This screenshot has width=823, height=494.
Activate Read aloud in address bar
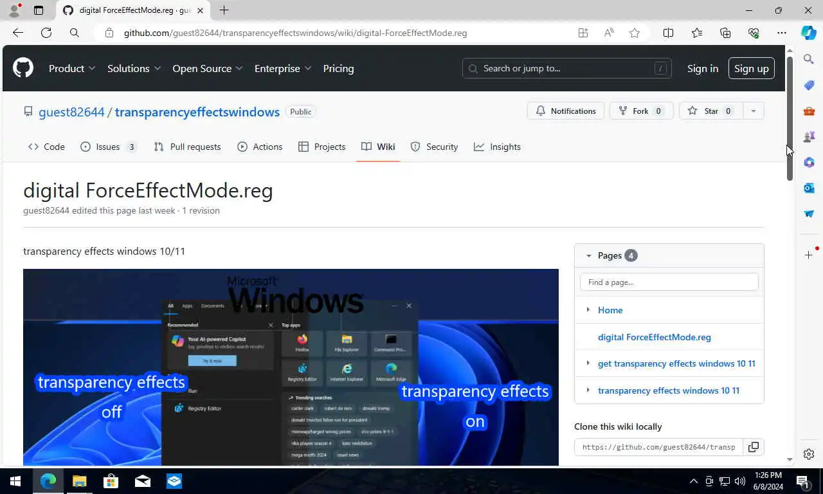tap(609, 33)
